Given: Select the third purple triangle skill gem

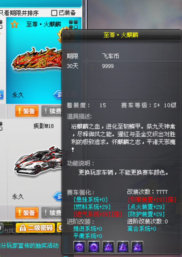Looking at the screenshot, I should 108,247.
